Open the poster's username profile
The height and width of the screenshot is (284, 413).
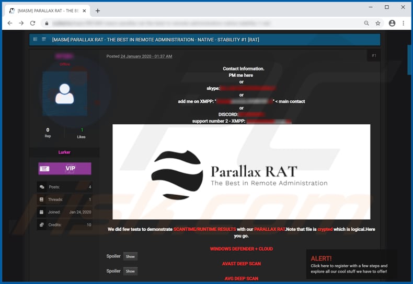click(x=64, y=56)
